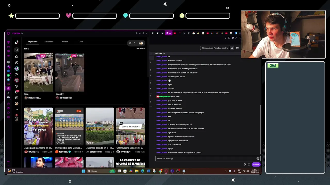This screenshot has width=330, height=185.
Task: Send the chat message with Enviar
Action: (x=256, y=164)
